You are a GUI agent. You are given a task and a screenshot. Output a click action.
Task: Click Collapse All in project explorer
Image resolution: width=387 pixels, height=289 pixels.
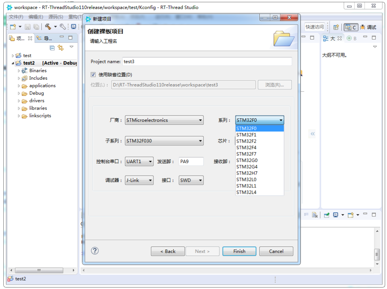tap(52, 48)
